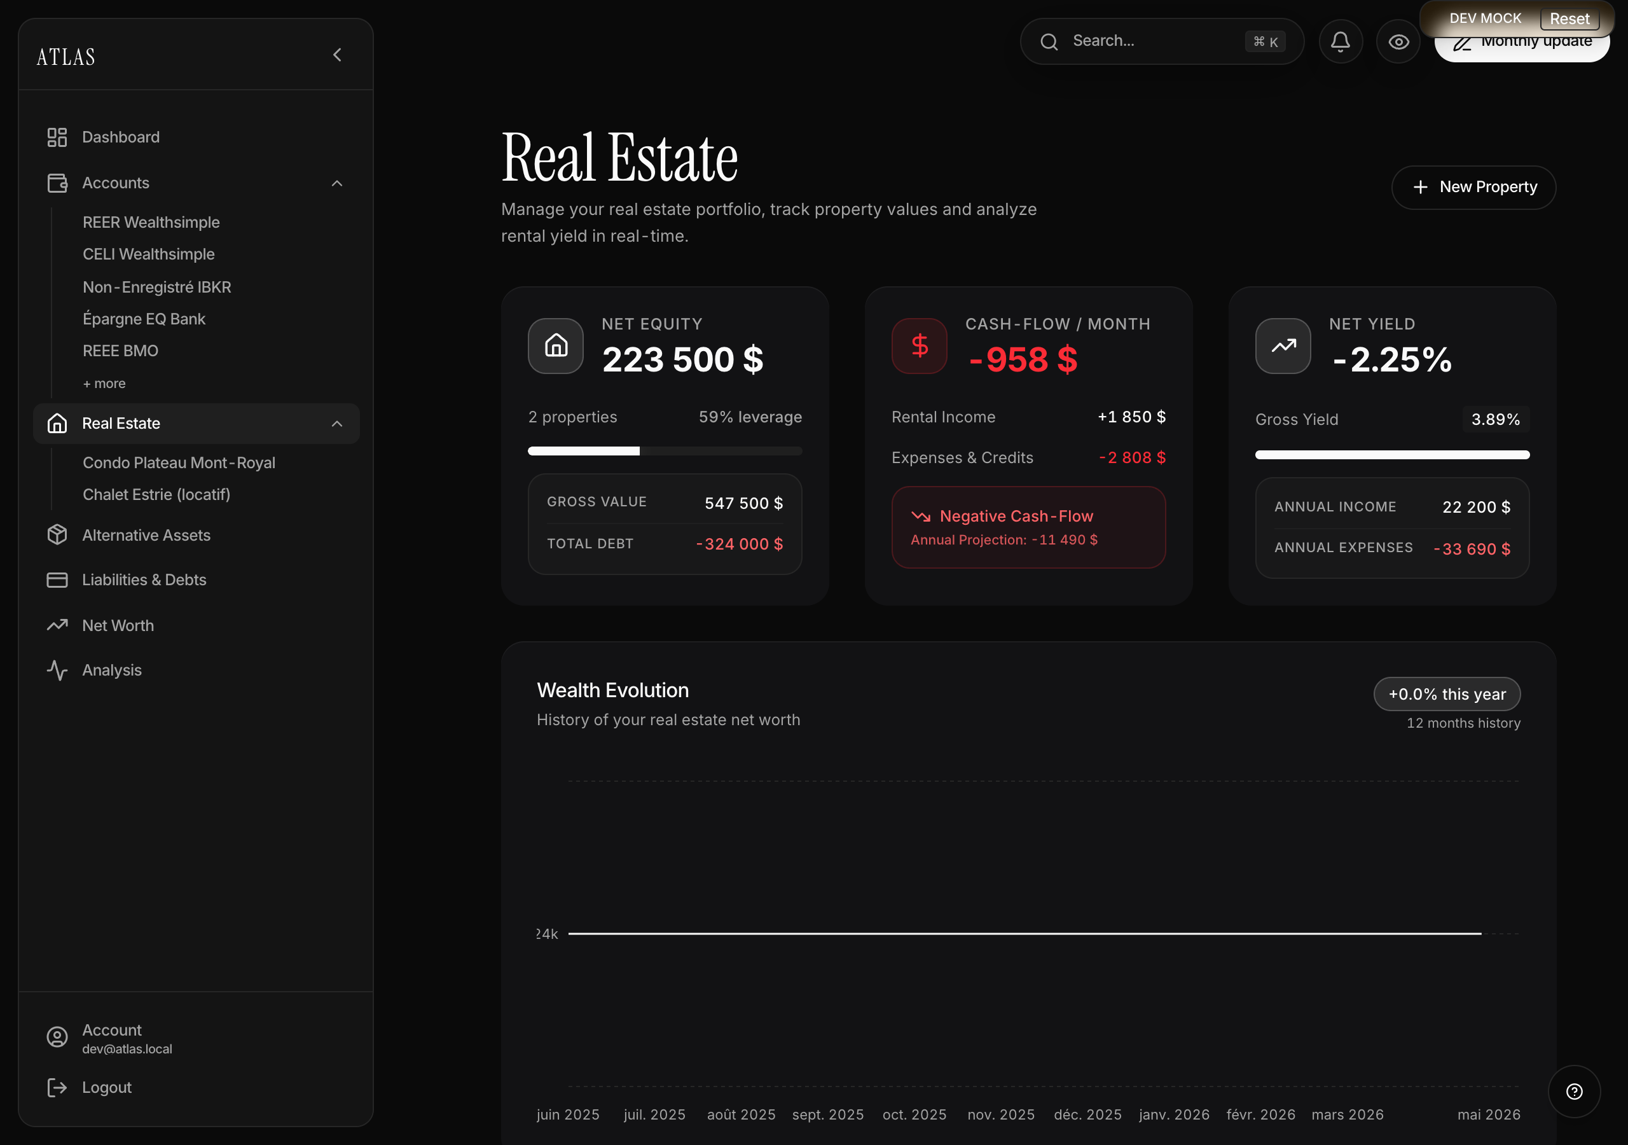Click the Negative Cash-Flow downtrend icon
Viewport: 1628px width, 1145px height.
pos(920,516)
